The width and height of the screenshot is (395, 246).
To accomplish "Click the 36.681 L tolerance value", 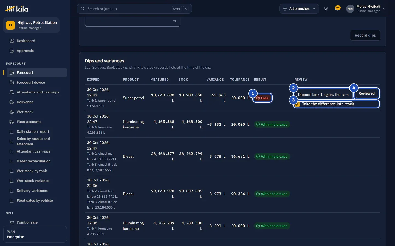I will point(240,157).
